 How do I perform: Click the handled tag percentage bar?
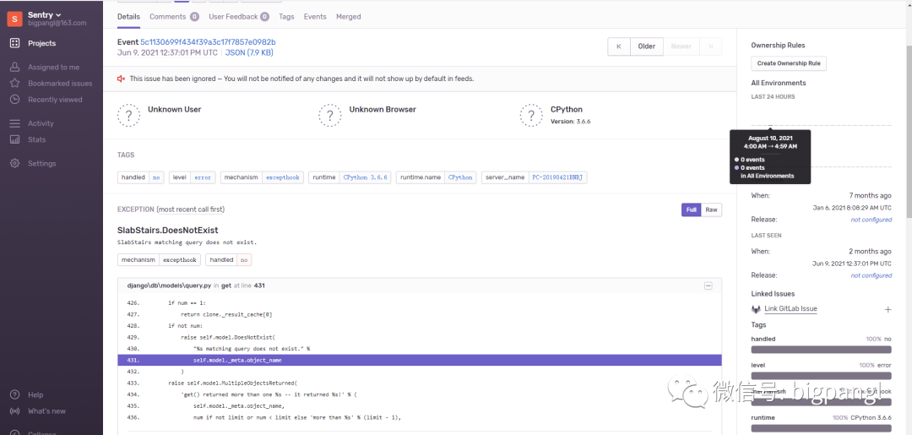pyautogui.click(x=821, y=349)
